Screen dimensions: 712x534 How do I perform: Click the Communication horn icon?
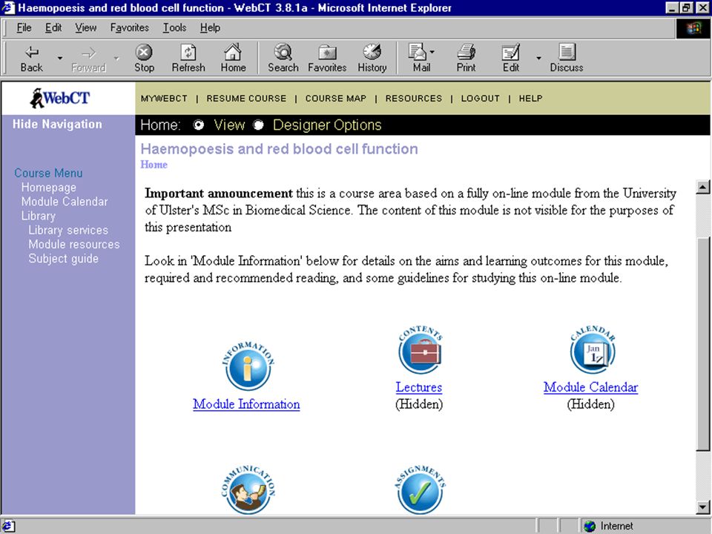tap(248, 490)
